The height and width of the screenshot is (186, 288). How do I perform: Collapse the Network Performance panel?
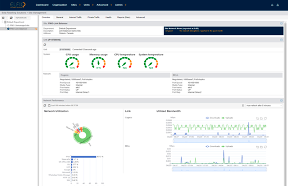pos(281,100)
